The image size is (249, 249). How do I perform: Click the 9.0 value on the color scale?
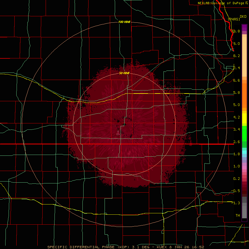tap(237, 43)
